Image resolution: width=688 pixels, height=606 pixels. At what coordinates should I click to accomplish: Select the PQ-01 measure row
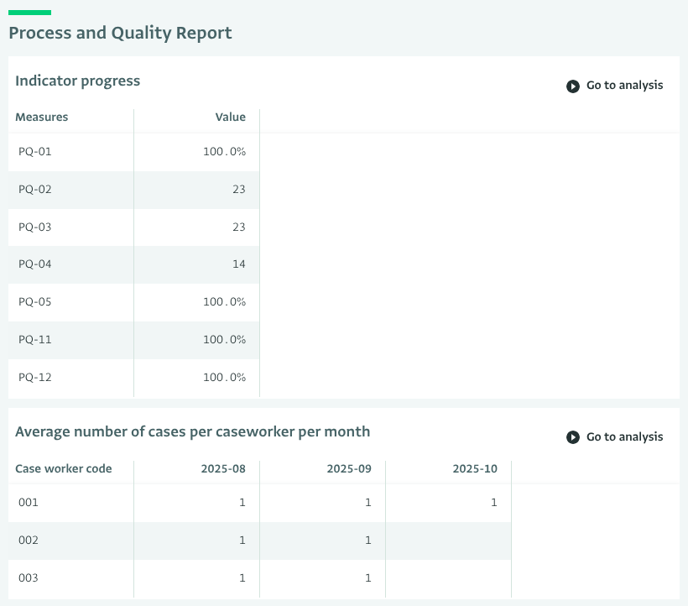35,152
